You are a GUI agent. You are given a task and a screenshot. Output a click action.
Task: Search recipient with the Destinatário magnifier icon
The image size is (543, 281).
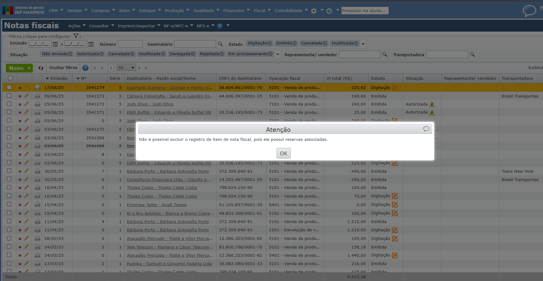(220, 44)
